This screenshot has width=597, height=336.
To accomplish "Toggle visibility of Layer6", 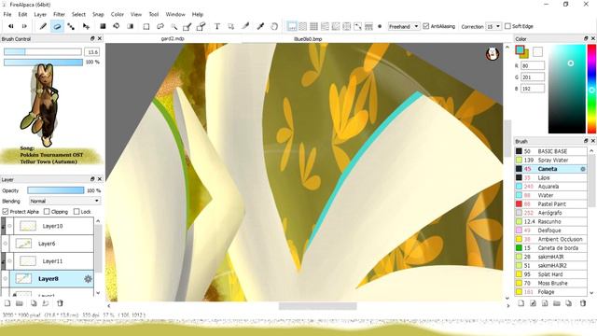I will click(6, 244).
